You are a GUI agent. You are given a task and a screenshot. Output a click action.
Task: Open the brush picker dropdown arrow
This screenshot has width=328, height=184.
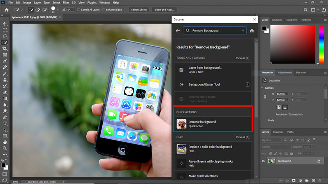click(58, 10)
